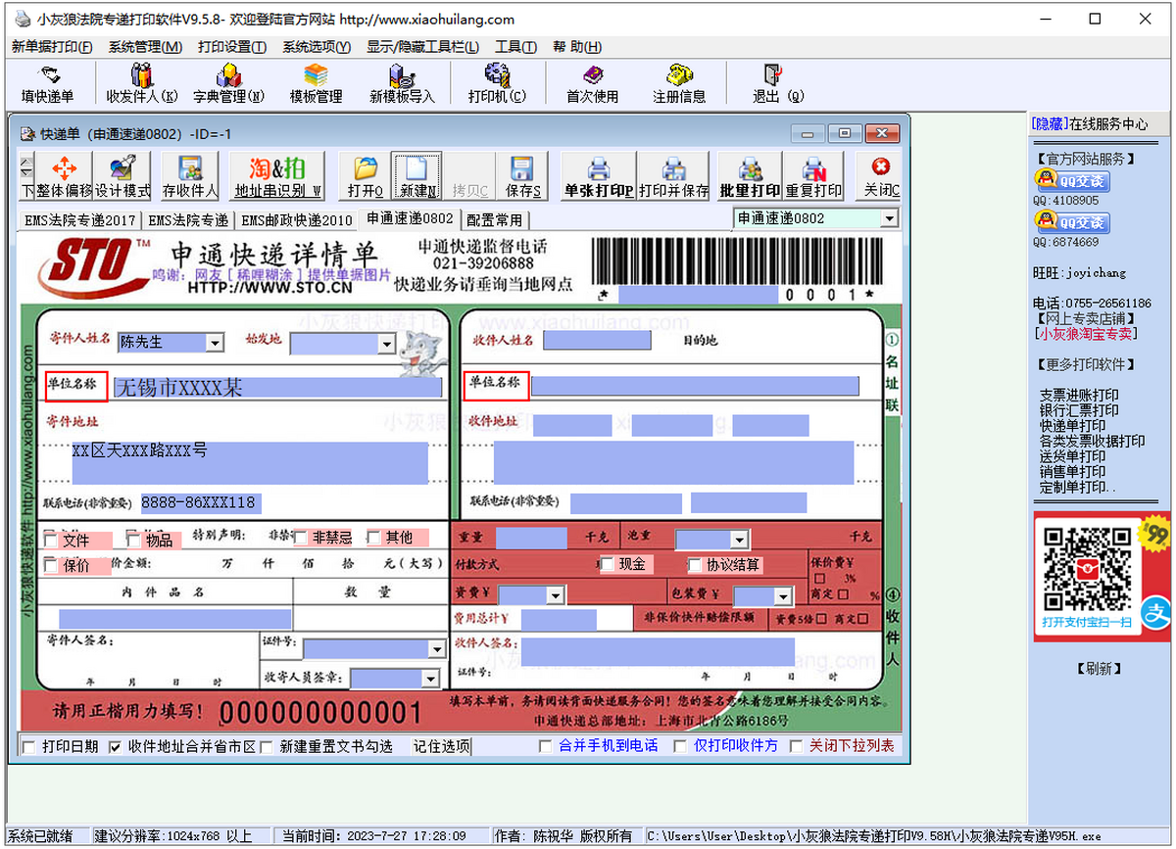Viewport: 1176px width, 849px height.
Task: Open 工具(T) menu
Action: click(515, 47)
